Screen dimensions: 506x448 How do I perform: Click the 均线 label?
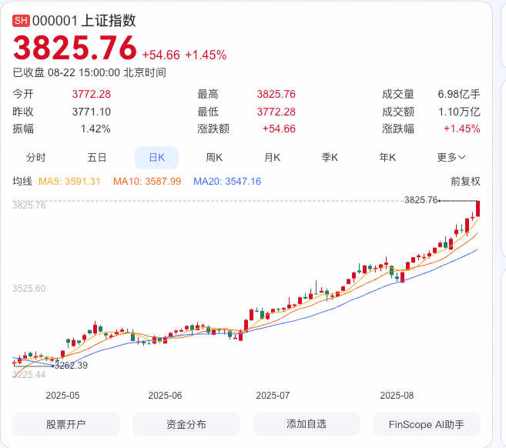(22, 181)
